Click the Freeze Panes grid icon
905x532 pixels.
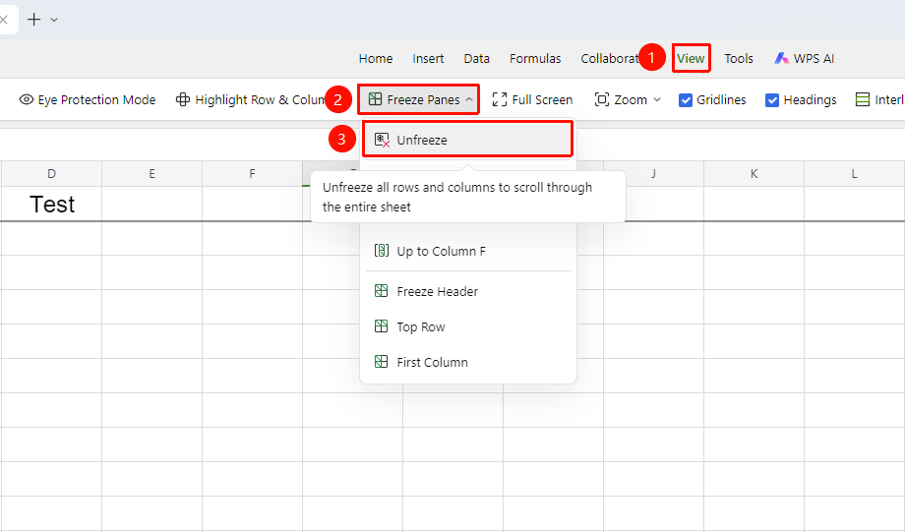coord(375,99)
